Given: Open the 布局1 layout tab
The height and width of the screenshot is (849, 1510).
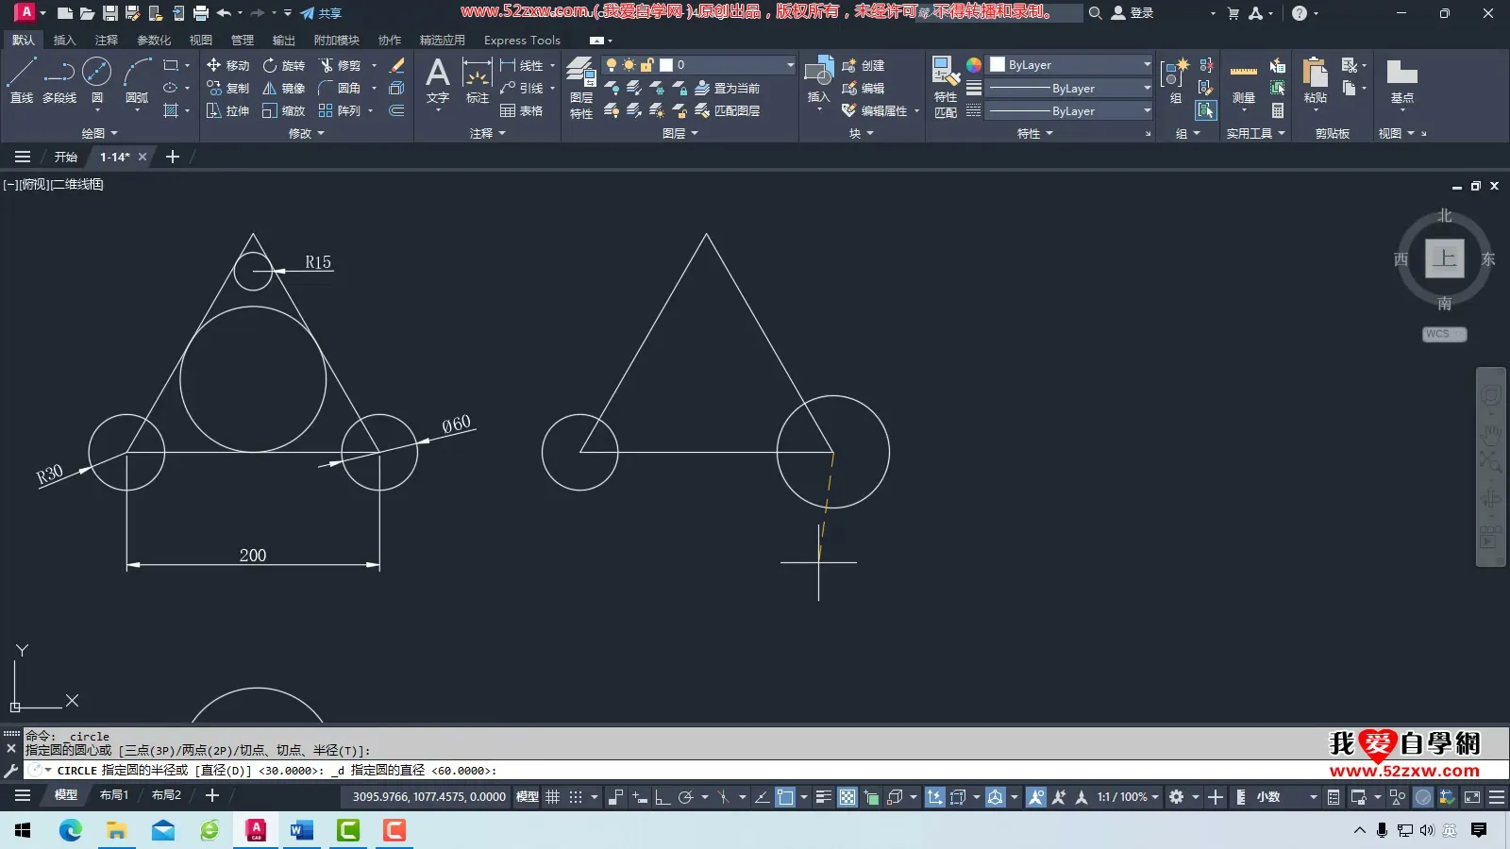Looking at the screenshot, I should point(114,795).
